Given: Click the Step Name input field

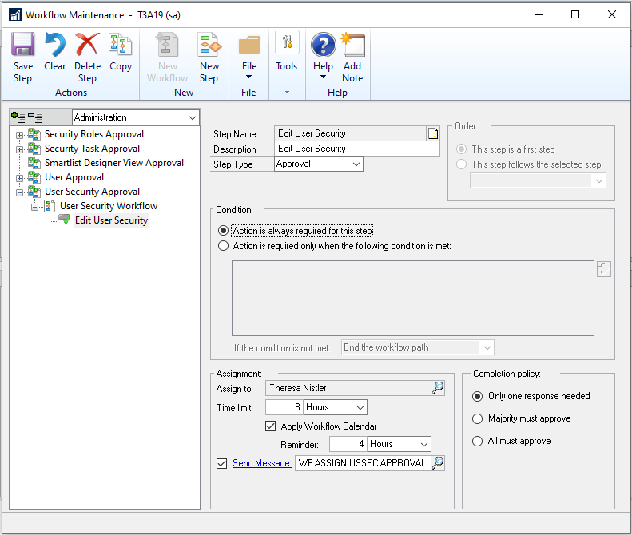Looking at the screenshot, I should coord(350,133).
